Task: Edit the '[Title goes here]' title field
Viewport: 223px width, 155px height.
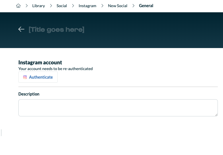Action: [57, 30]
